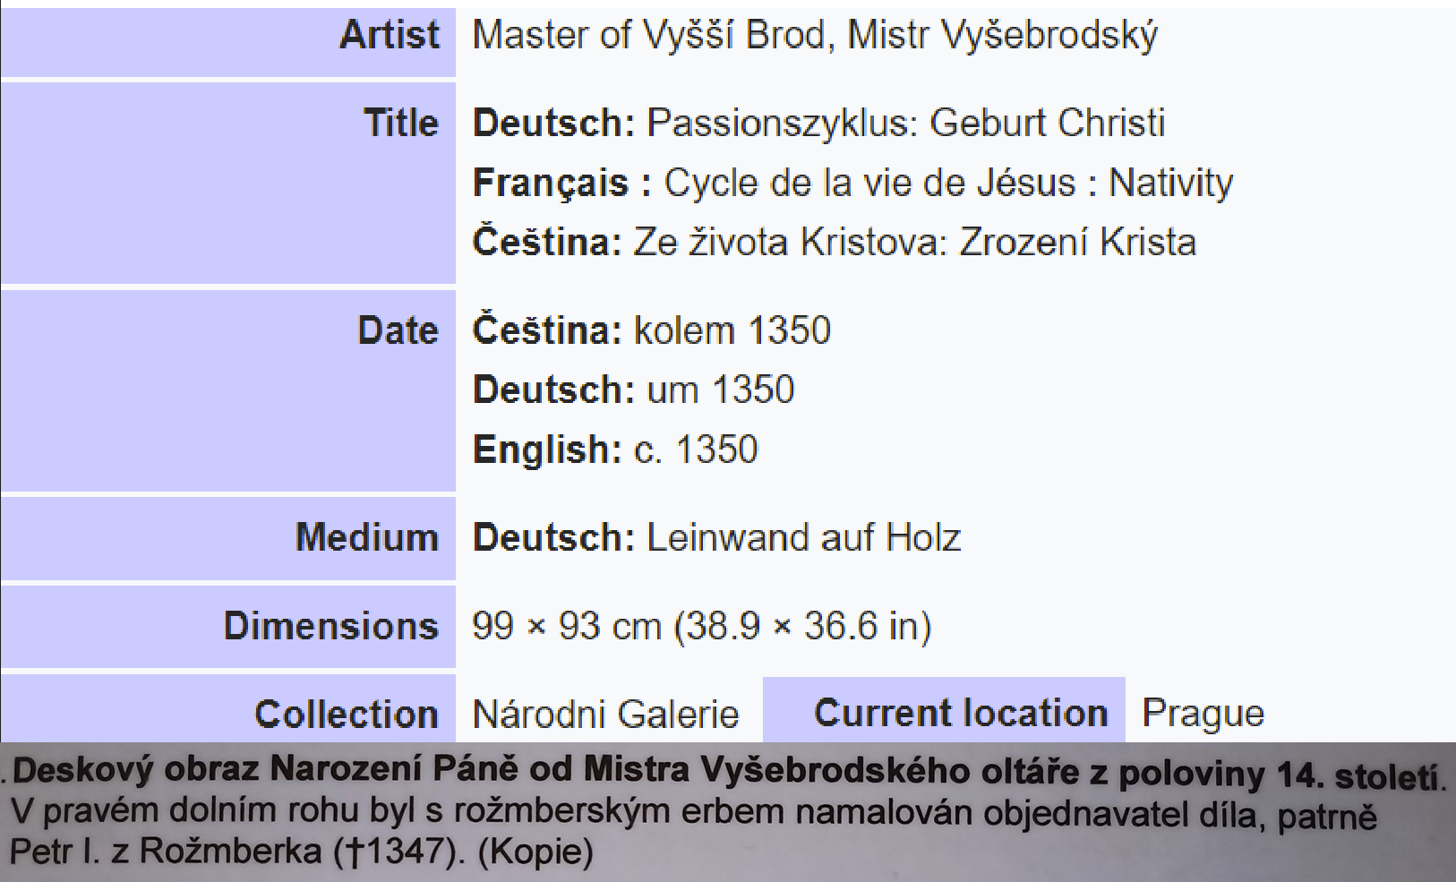
Task: Select the Dimensions row header
Action: [x=331, y=626]
